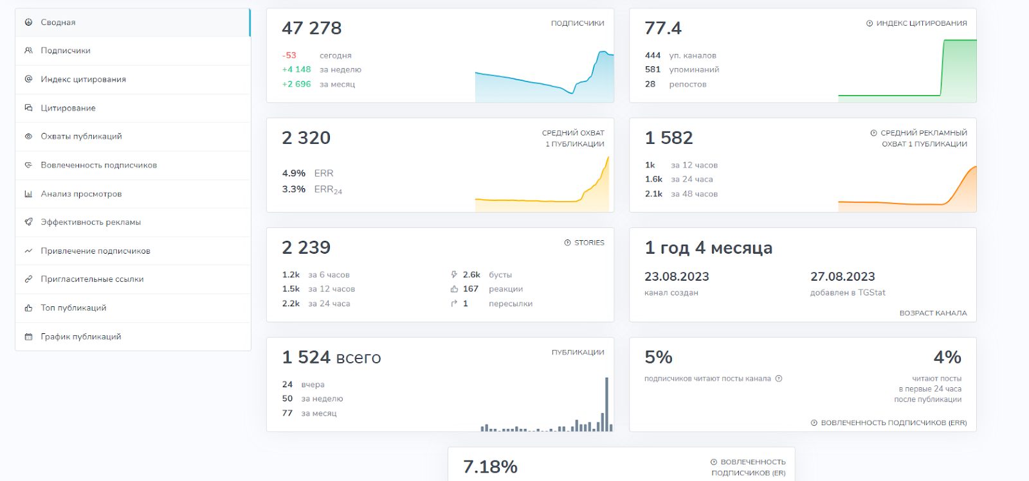1029x481 pixels.
Task: Open the Подписчики menu item
Action: click(x=132, y=51)
